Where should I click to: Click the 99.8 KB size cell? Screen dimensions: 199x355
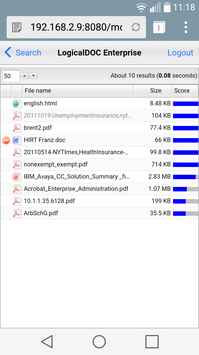tap(160, 152)
